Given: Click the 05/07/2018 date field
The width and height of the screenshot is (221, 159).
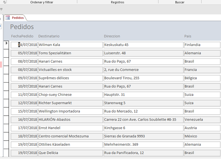Looking at the screenshot, I should [x=24, y=53].
